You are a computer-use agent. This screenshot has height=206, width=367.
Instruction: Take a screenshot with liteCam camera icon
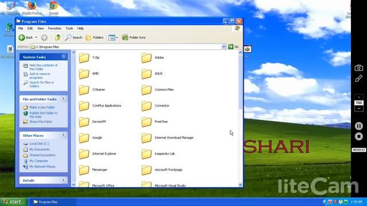point(358,68)
